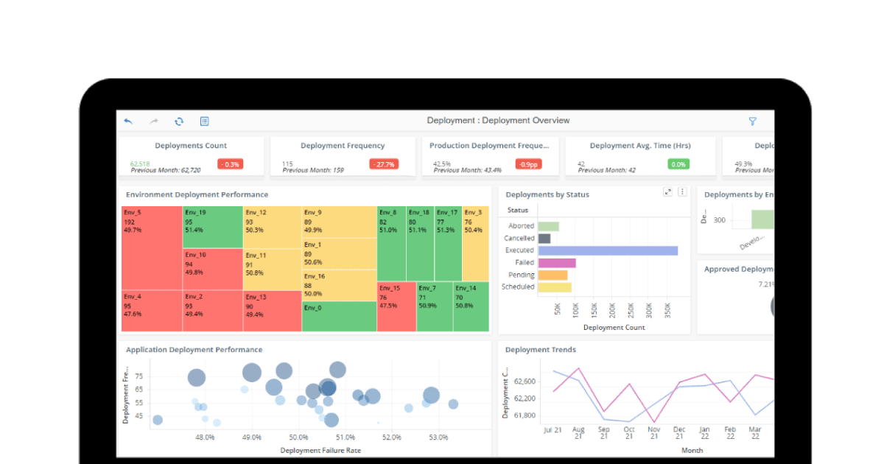
Task: Click the green 0.0% change badge
Action: 678,164
